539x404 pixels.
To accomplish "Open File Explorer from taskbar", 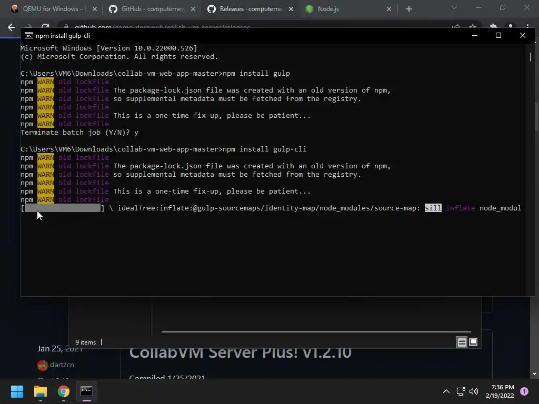I will click(x=40, y=391).
